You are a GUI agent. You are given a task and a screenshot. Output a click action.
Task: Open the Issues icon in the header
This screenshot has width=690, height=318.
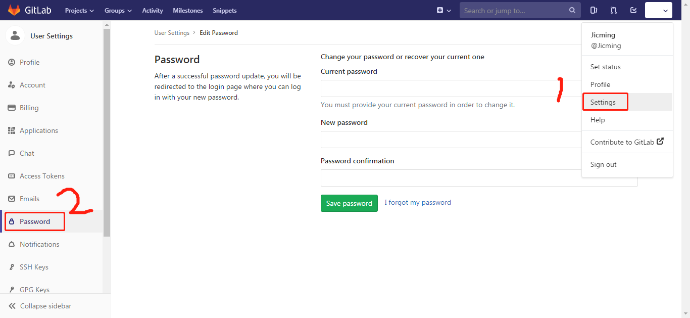click(594, 10)
